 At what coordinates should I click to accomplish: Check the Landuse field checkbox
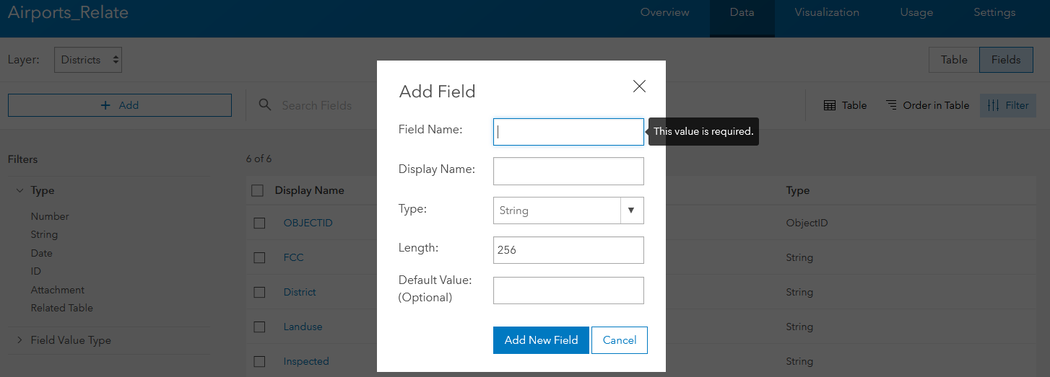(259, 327)
